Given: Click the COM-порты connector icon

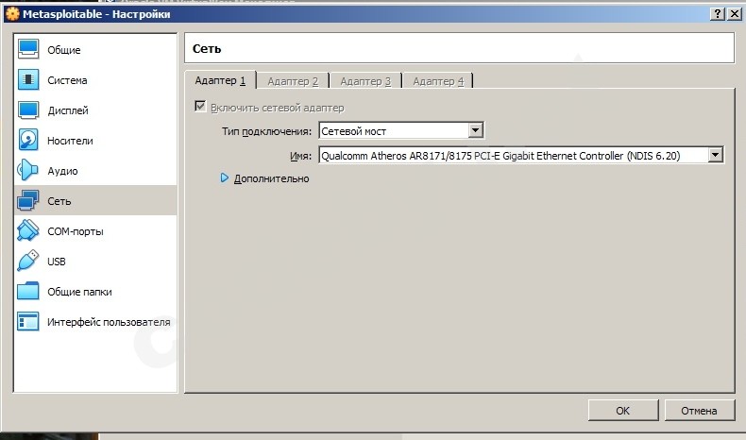Looking at the screenshot, I should (28, 230).
